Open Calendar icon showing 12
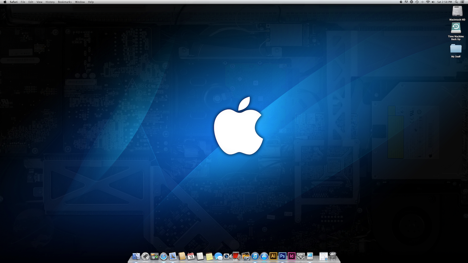The height and width of the screenshot is (263, 468). [191, 256]
